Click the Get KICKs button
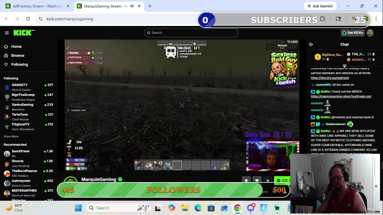The height and width of the screenshot is (215, 383). 352,33
